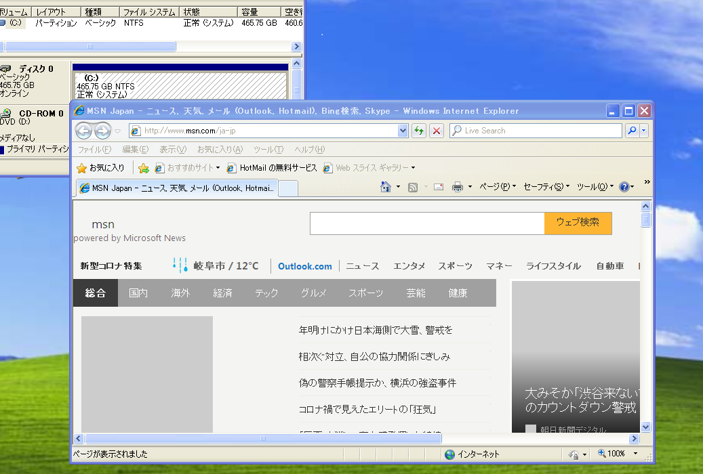Screen dimensions: 703x474
Task: Open the お気に入り favorites star button
Action: [x=100, y=168]
